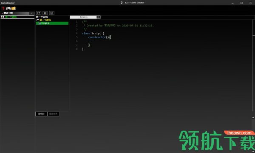This screenshot has height=153, width=255.
Task: Click the closing brace on line 7
Action: pos(89,45)
